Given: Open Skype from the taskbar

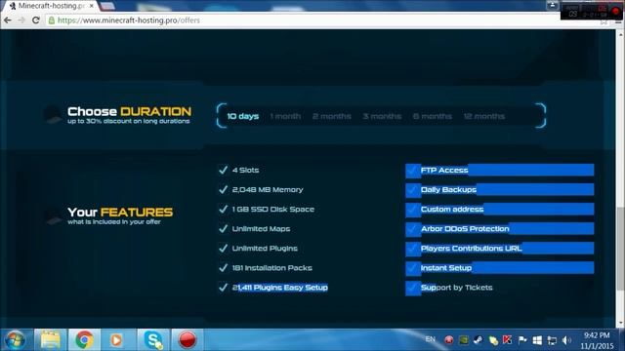Looking at the screenshot, I should (x=153, y=340).
